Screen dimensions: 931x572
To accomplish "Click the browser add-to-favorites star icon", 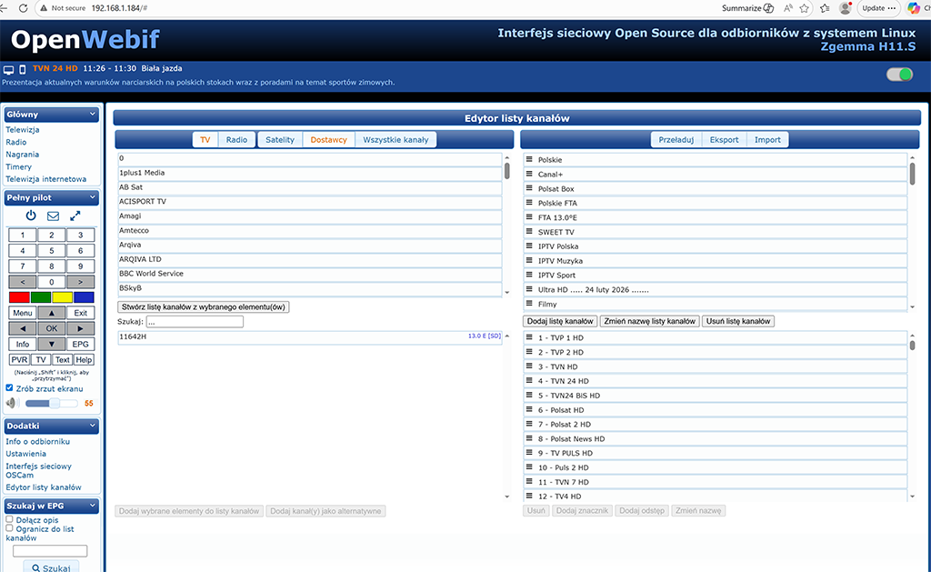I will pos(803,8).
